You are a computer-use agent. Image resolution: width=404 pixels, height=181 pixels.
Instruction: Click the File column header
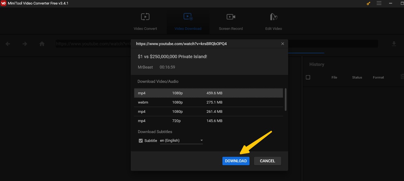(x=334, y=77)
